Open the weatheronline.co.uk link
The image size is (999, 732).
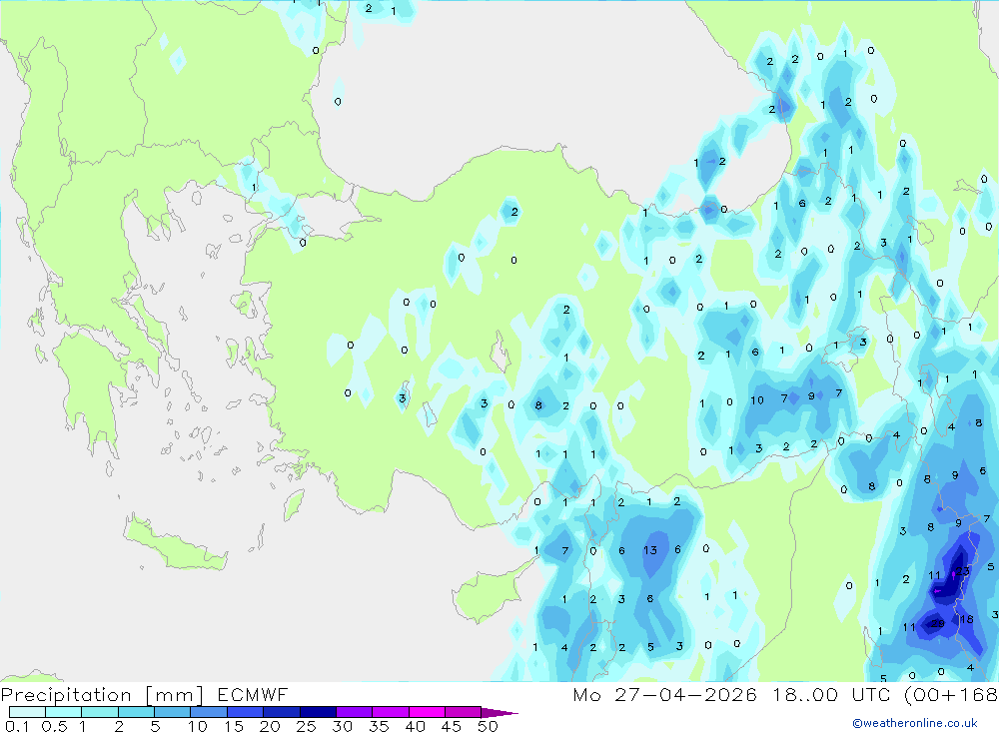pyautogui.click(x=915, y=723)
